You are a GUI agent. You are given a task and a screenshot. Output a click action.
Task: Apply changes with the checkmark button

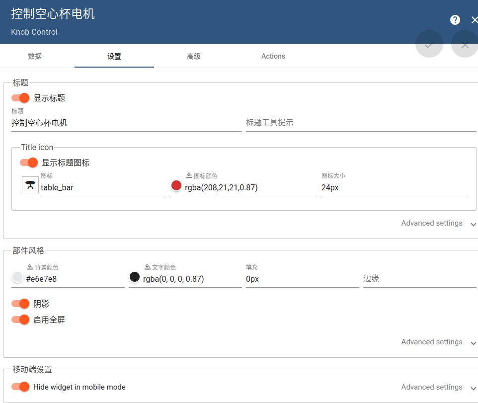point(429,44)
